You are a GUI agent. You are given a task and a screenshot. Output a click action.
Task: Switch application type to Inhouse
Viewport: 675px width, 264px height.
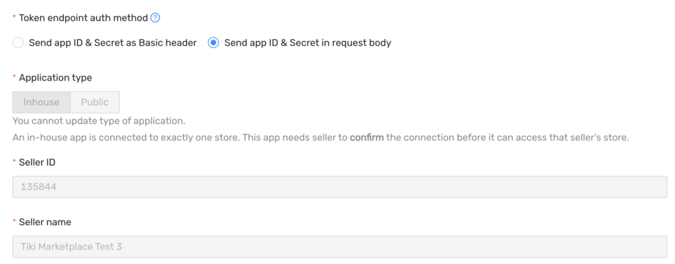coord(42,102)
